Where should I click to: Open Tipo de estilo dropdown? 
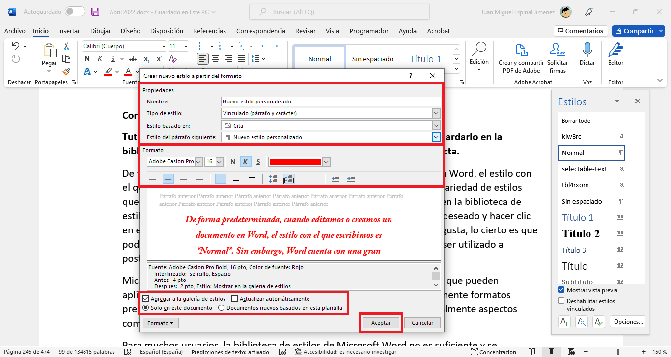[436, 113]
